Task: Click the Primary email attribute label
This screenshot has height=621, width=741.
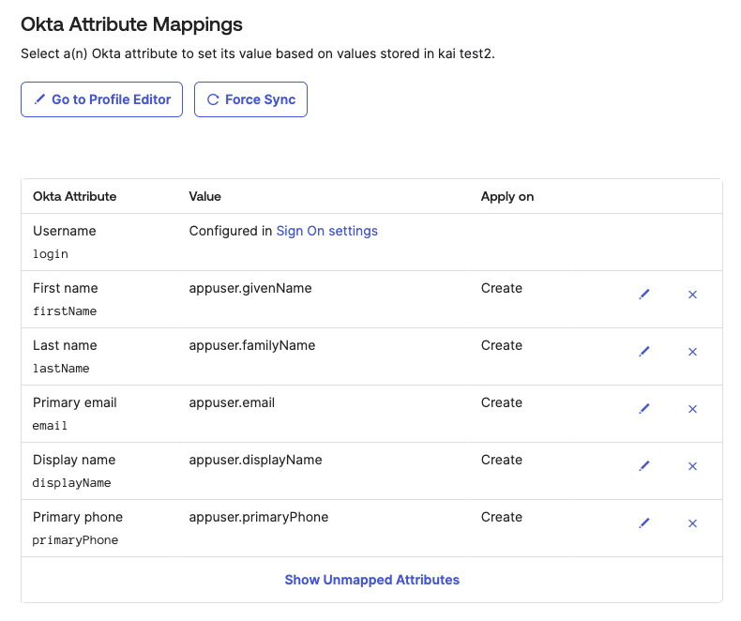Action: coord(75,402)
